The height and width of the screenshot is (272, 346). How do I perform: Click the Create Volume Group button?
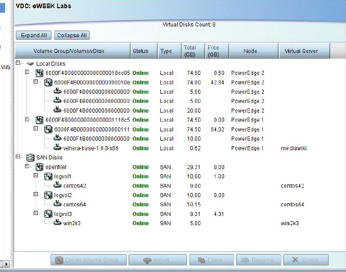(x=89, y=260)
